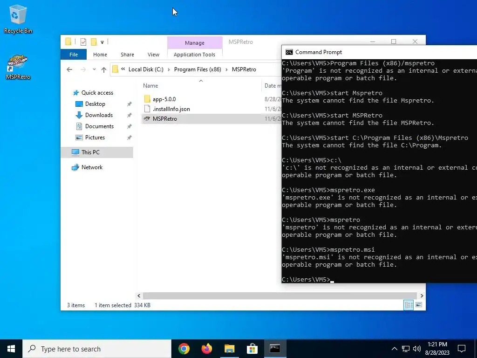Open the Customize Quick Access Toolbar dropdown
Viewport: 477px width, 358px height.
coord(102,42)
